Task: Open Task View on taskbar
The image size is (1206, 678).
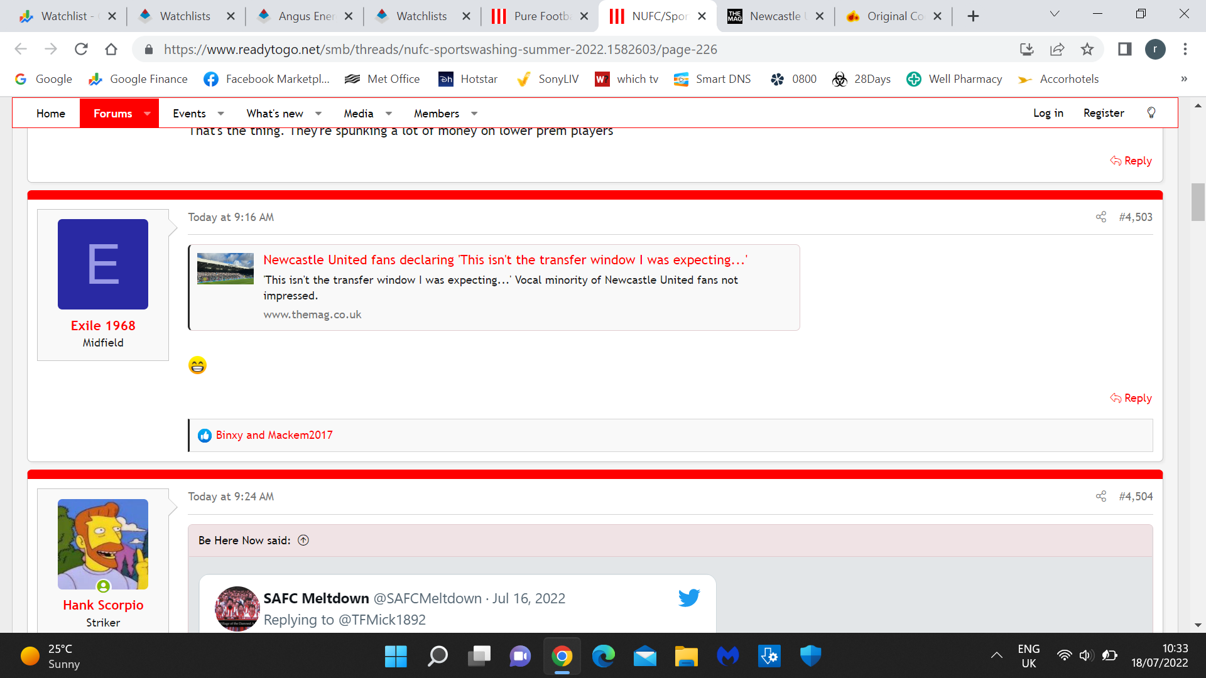Action: (x=479, y=657)
